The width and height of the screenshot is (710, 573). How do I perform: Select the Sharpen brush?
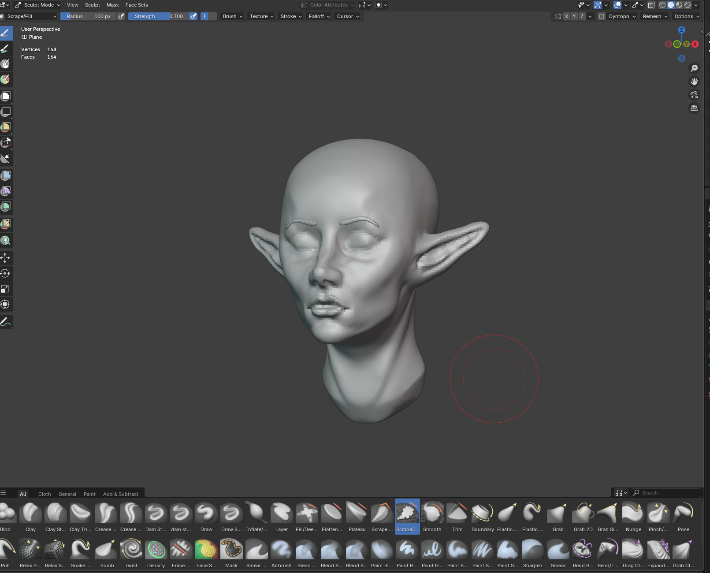[x=533, y=553]
